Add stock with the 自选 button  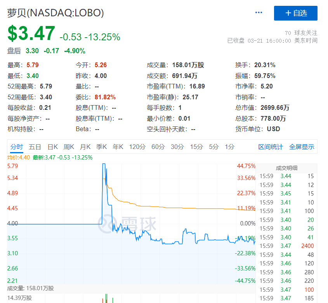(296, 13)
